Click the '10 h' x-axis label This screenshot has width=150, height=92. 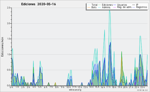[68, 87]
